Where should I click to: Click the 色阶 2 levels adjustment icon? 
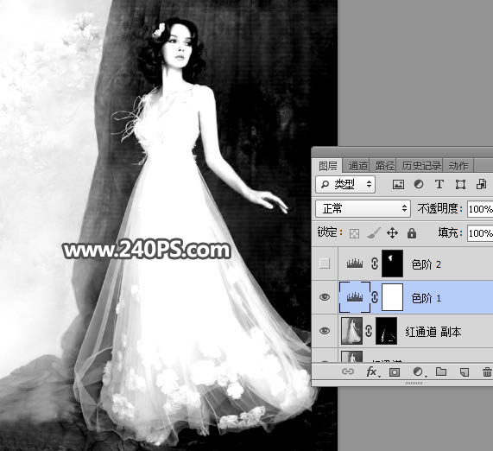pyautogui.click(x=355, y=264)
